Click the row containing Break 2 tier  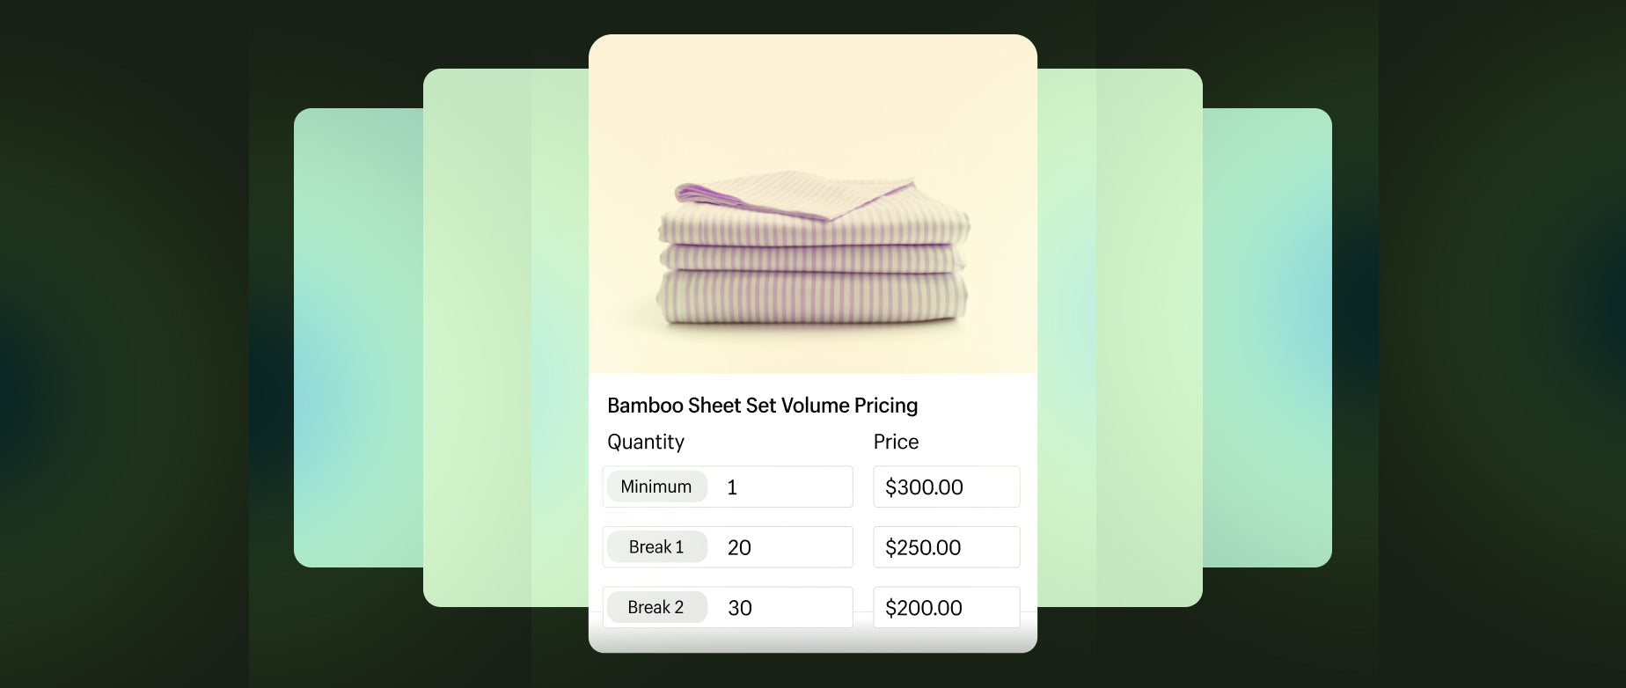point(812,607)
